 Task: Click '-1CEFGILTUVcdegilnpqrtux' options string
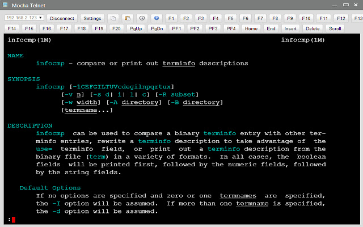pyautogui.click(x=121, y=87)
